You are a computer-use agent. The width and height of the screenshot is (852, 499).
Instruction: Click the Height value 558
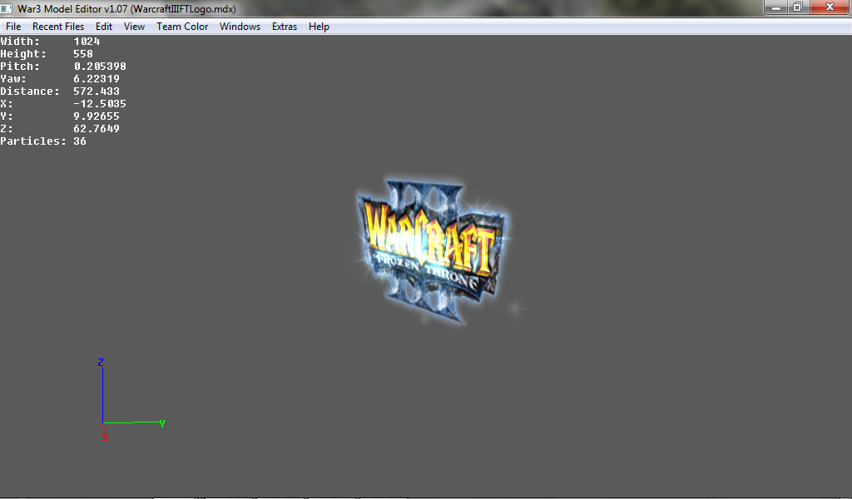point(83,54)
